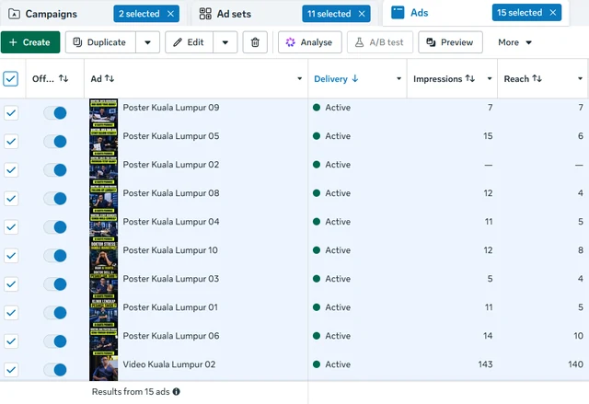This screenshot has width=589, height=404.
Task: Uncheck Video Kuala Lumpur 02 checkbox
Action: click(11, 369)
